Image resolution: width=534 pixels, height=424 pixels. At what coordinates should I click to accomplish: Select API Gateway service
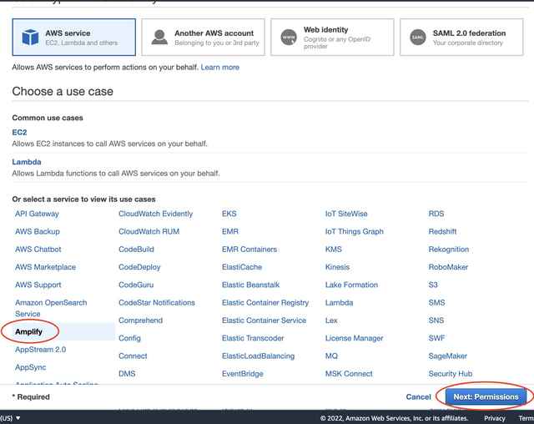[37, 214]
